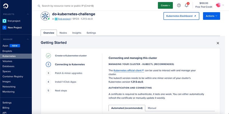Image resolution: width=229 pixels, height=114 pixels.
Task: Go to Databases in sidebar
Action: tap(8, 66)
